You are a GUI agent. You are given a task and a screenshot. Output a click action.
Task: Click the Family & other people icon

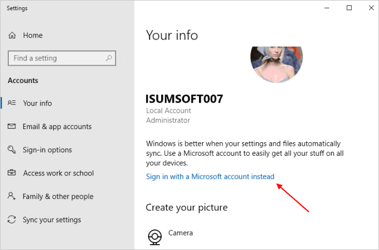coord(12,196)
